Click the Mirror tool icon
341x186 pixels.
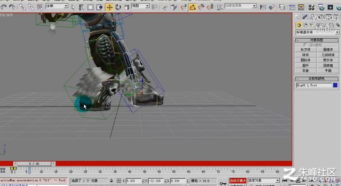pos(263,7)
